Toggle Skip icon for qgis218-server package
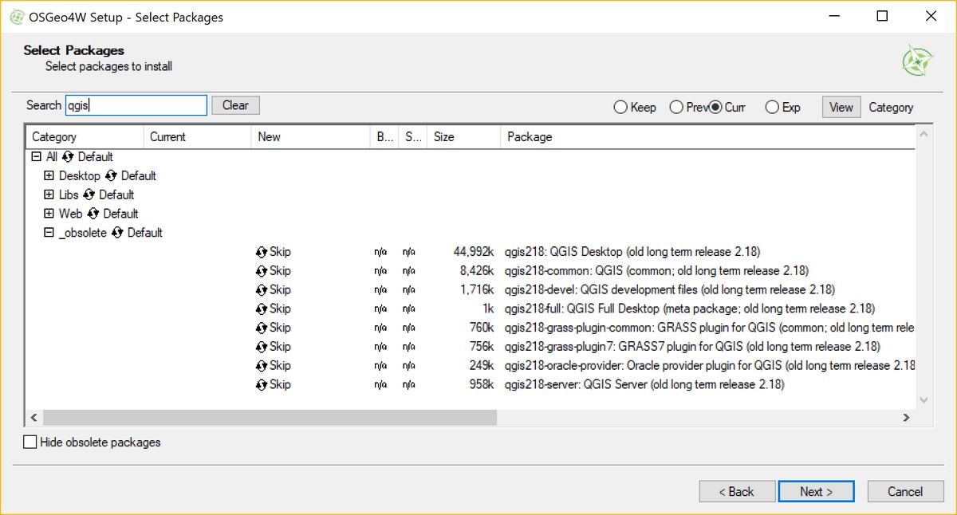 pos(262,385)
